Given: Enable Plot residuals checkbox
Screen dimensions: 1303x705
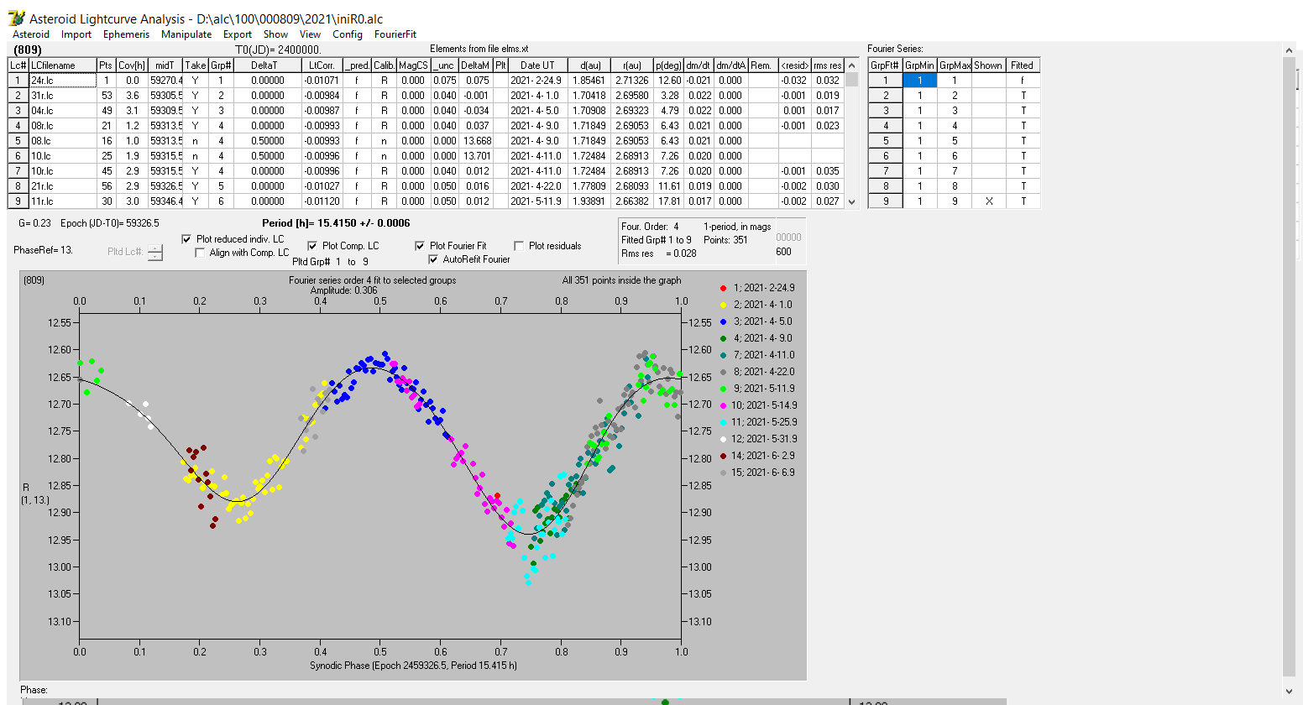Looking at the screenshot, I should [x=519, y=246].
